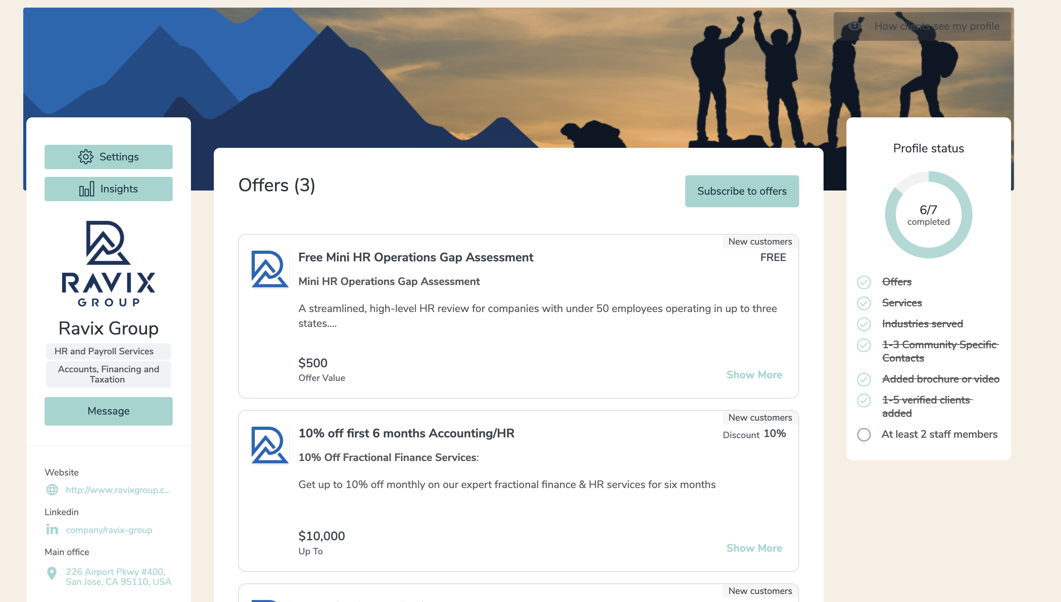Image resolution: width=1061 pixels, height=602 pixels.
Task: Click the large Ravix Group logo in sidebar
Action: 108,264
